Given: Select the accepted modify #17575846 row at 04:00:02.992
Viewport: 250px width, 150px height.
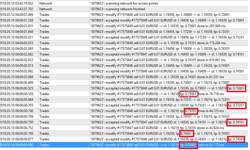Looking at the screenshot, I should (x=124, y=71).
